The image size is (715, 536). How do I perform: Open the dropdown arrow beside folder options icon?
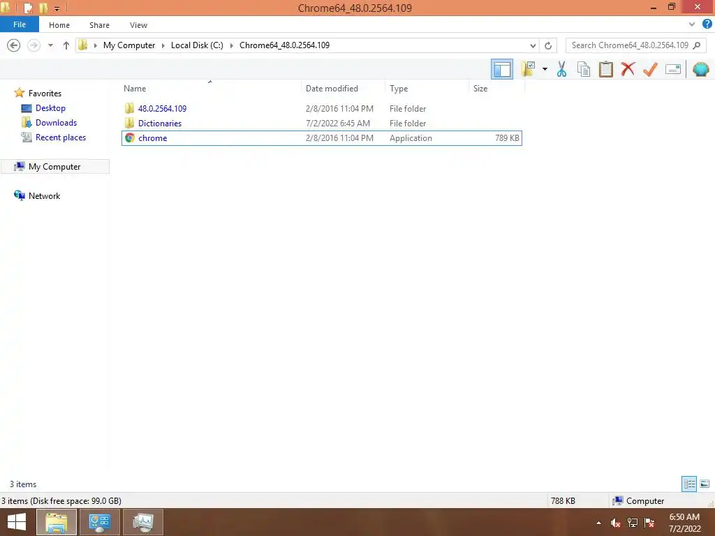pos(545,69)
